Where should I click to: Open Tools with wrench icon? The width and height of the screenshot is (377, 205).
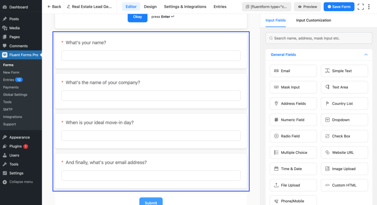[x=21, y=164]
